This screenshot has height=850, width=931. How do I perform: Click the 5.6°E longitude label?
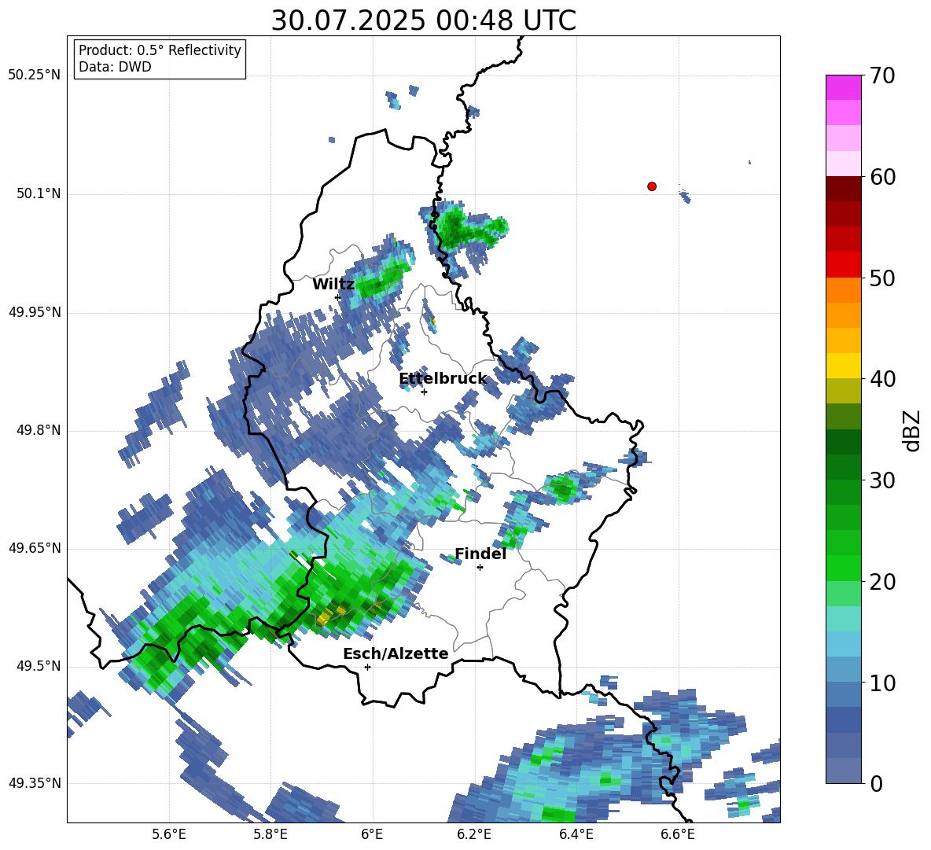pos(169,834)
